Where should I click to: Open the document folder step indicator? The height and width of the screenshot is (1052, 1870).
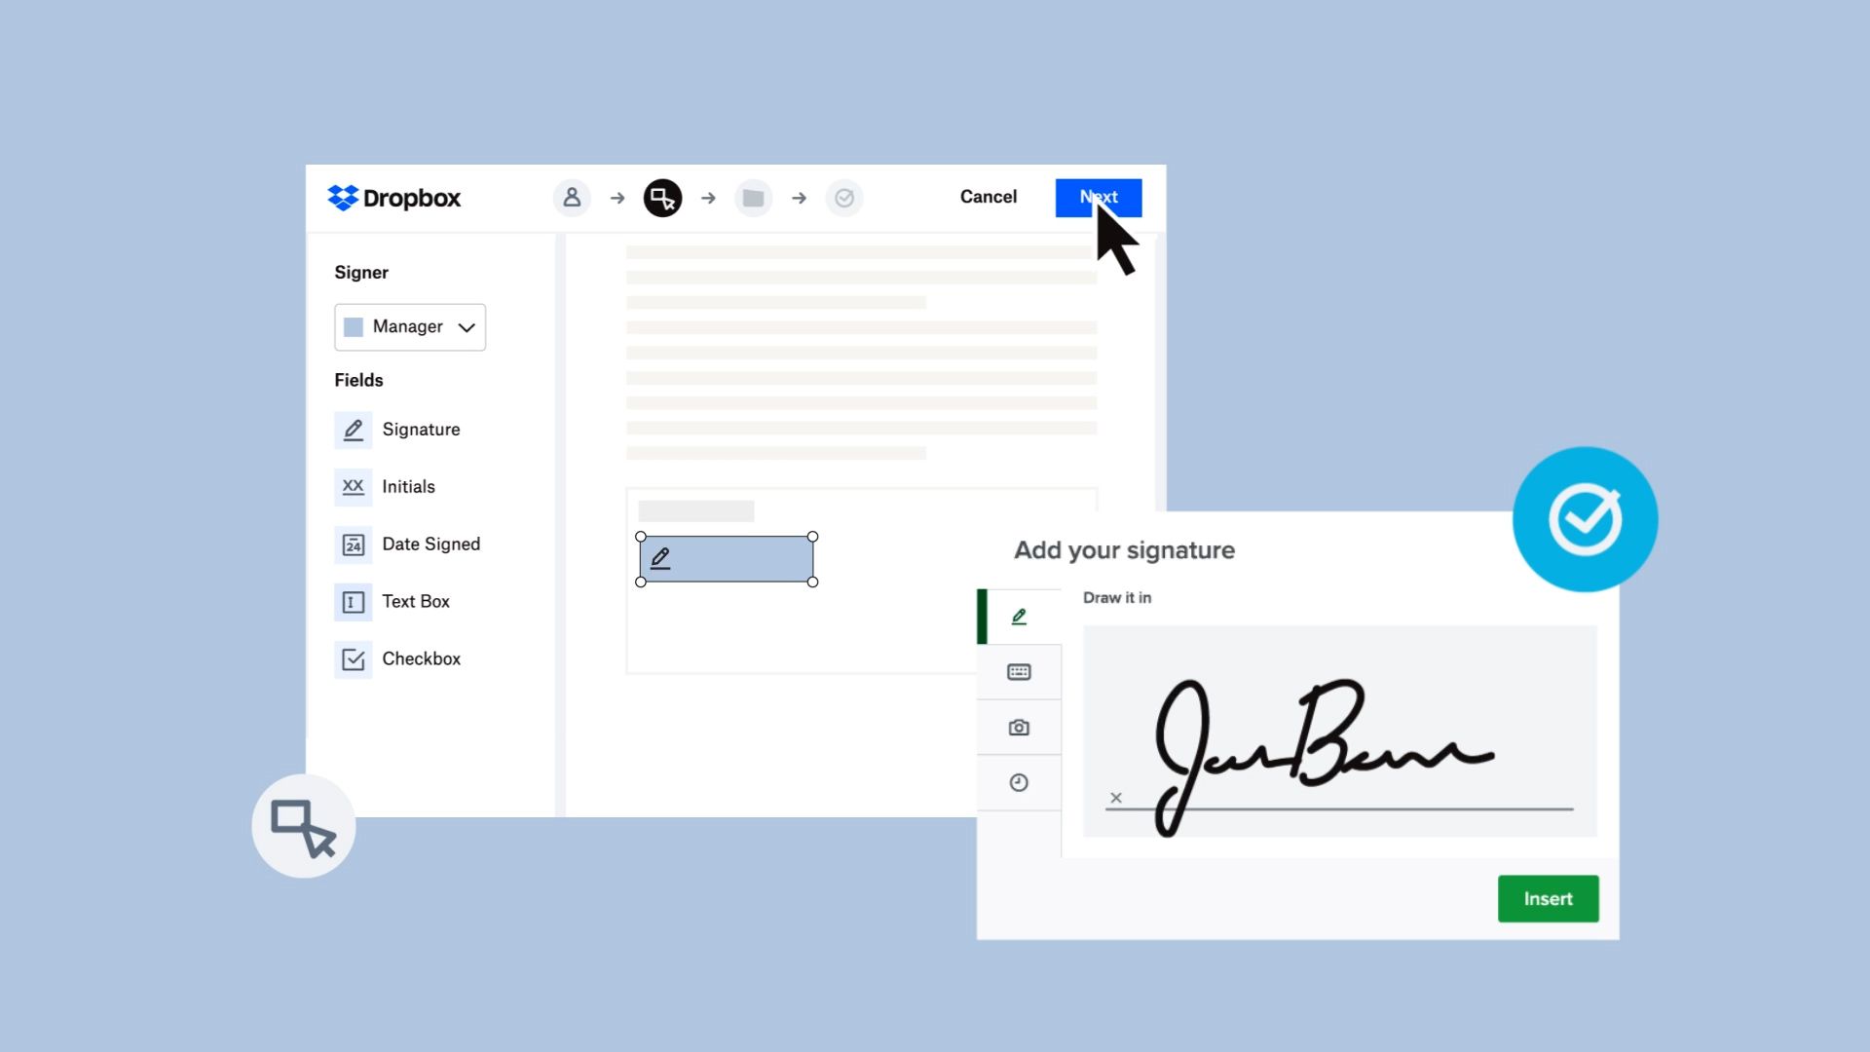coord(753,197)
